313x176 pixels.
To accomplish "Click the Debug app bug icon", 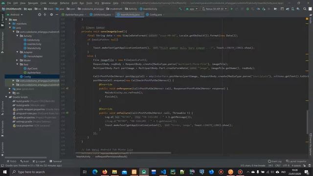I will coord(247,9).
